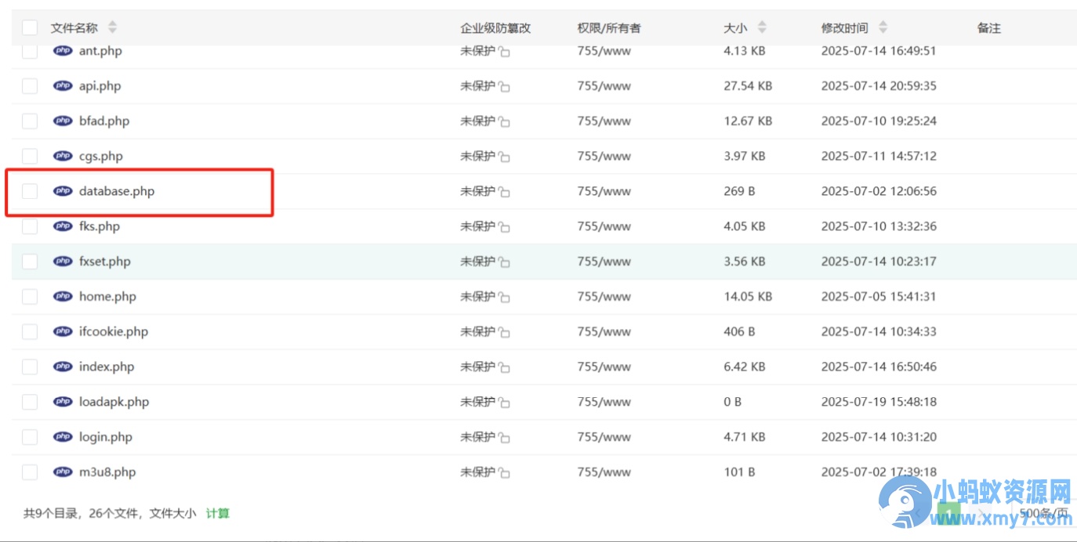Click 755/www permissions for fks.php
The width and height of the screenshot is (1077, 542).
point(604,226)
